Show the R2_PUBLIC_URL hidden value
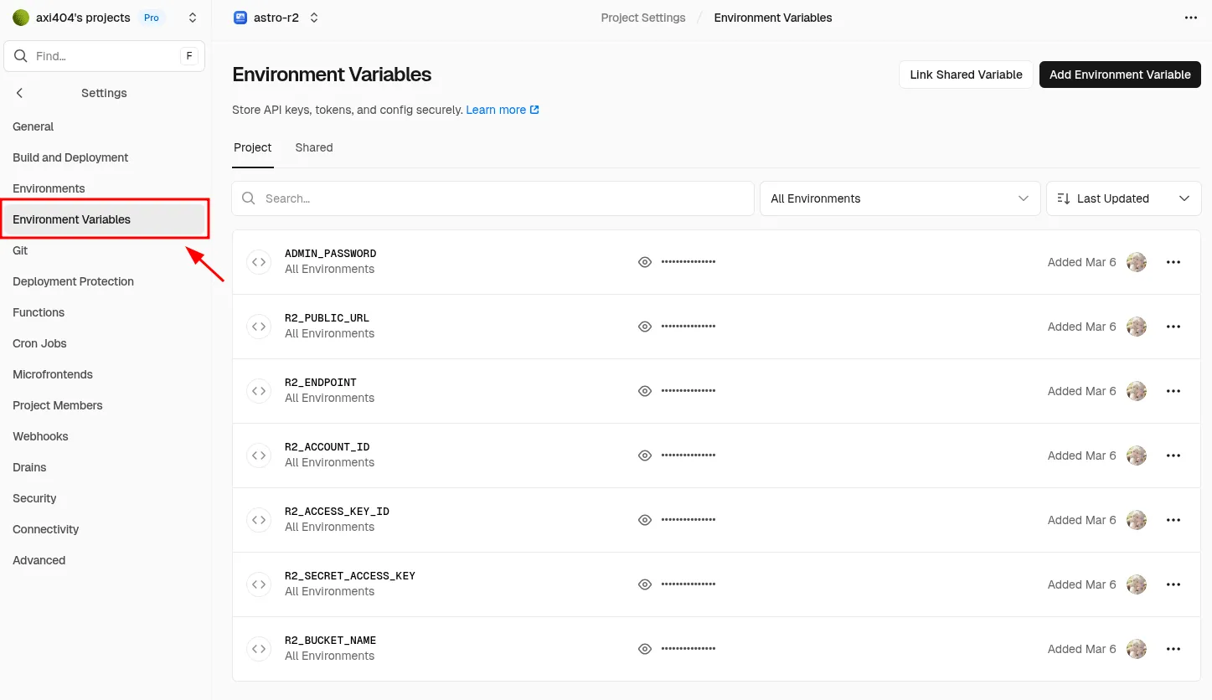The height and width of the screenshot is (700, 1212). [x=644, y=327]
